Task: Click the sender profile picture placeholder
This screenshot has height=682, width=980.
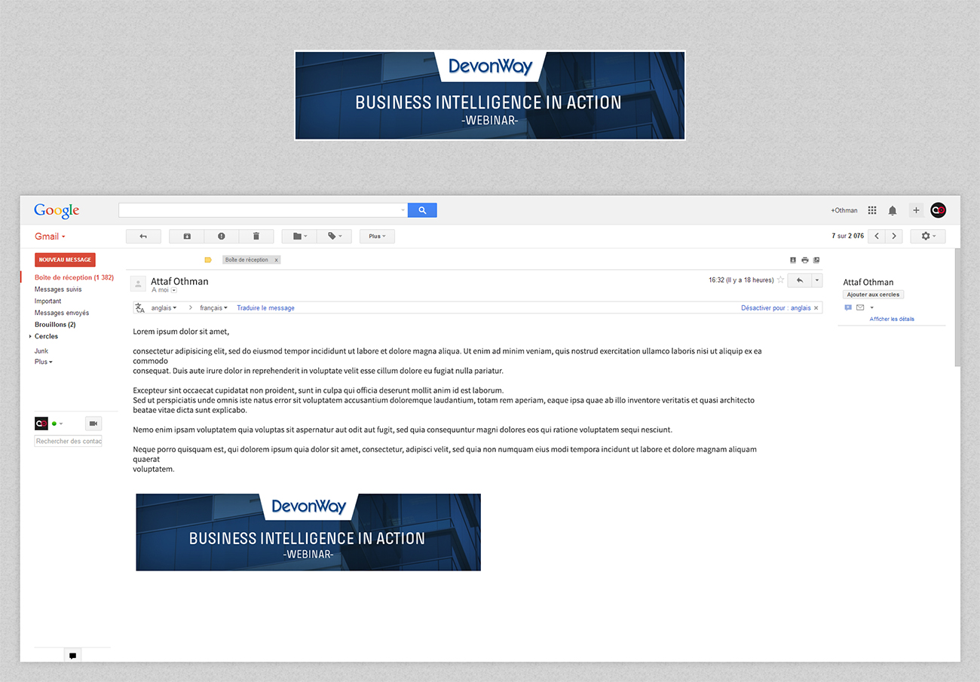Action: (x=138, y=283)
